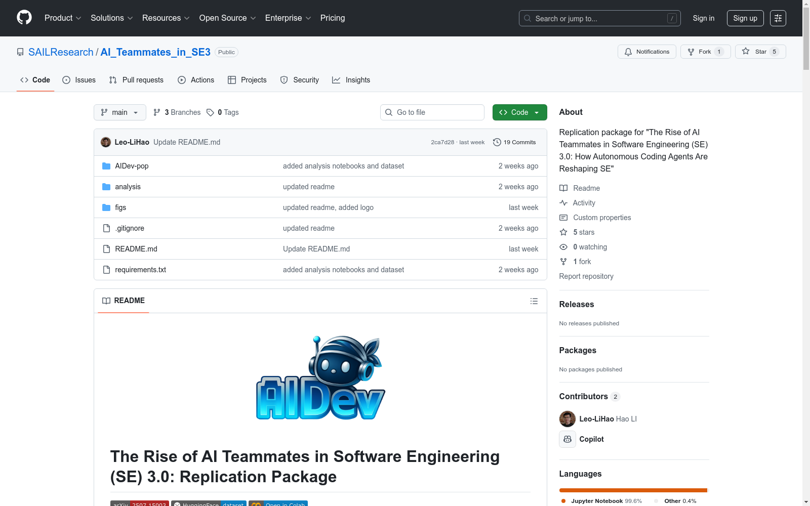
Task: Open the latest commit Update README.md
Action: click(187, 142)
